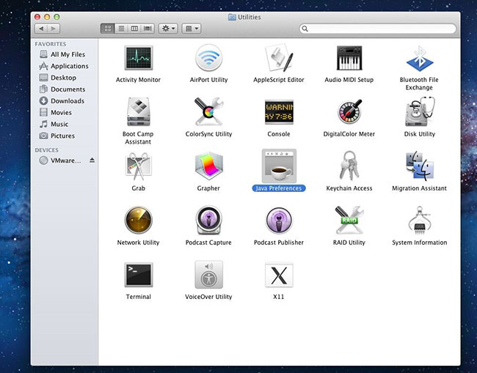Select the Grapher icon
477x373 pixels.
coord(208,166)
